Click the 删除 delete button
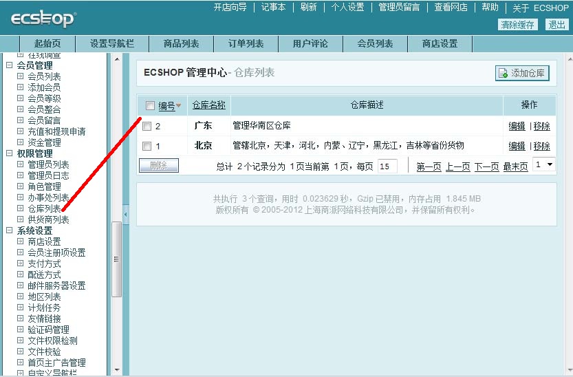The width and height of the screenshot is (573, 377). point(159,166)
